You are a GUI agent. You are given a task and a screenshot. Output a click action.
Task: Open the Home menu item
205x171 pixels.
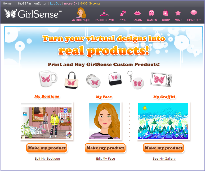7,3
